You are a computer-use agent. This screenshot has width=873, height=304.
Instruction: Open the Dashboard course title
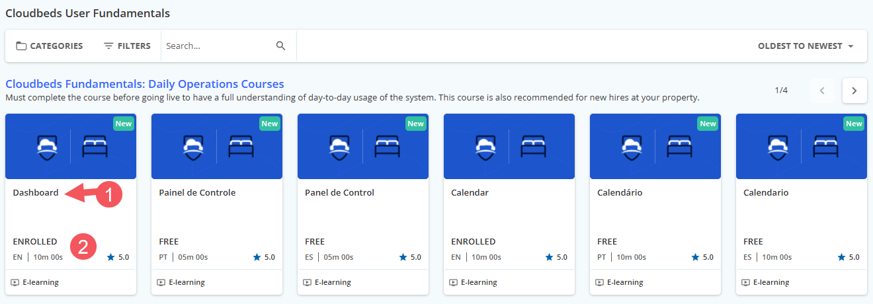pos(36,193)
